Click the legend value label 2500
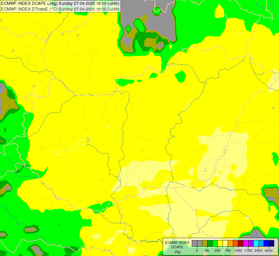Image resolution: width=279 pixels, height=256 pixels. coord(258,251)
